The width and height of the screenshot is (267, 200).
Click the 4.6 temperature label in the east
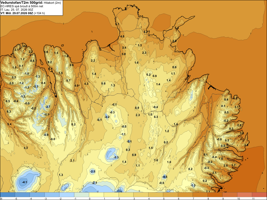pos(235,98)
